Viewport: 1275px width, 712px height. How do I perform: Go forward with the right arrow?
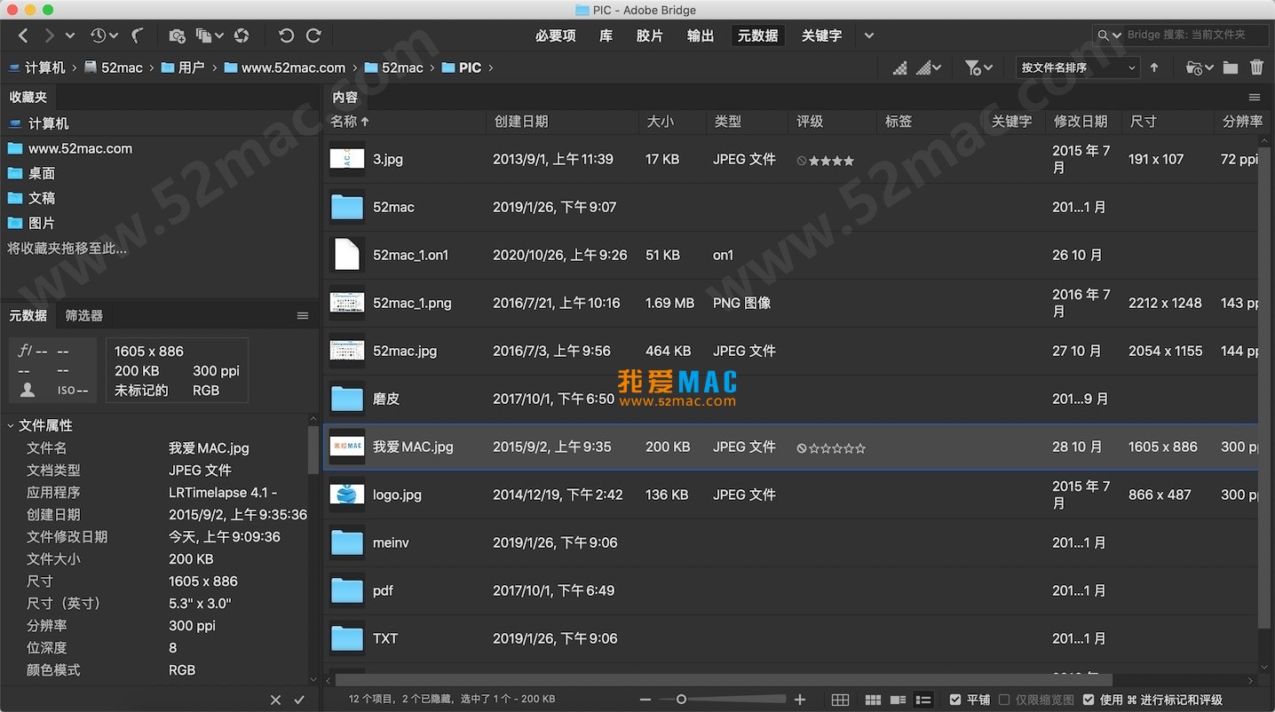(50, 36)
